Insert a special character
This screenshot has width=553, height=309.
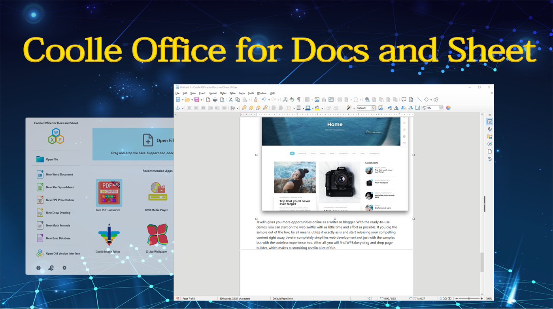355,99
